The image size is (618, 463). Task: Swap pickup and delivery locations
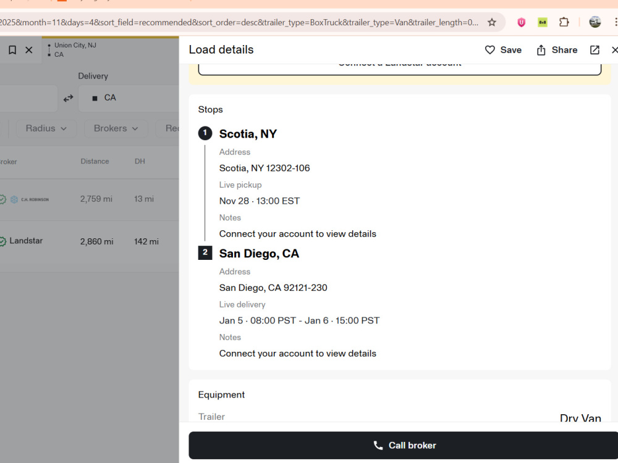68,98
